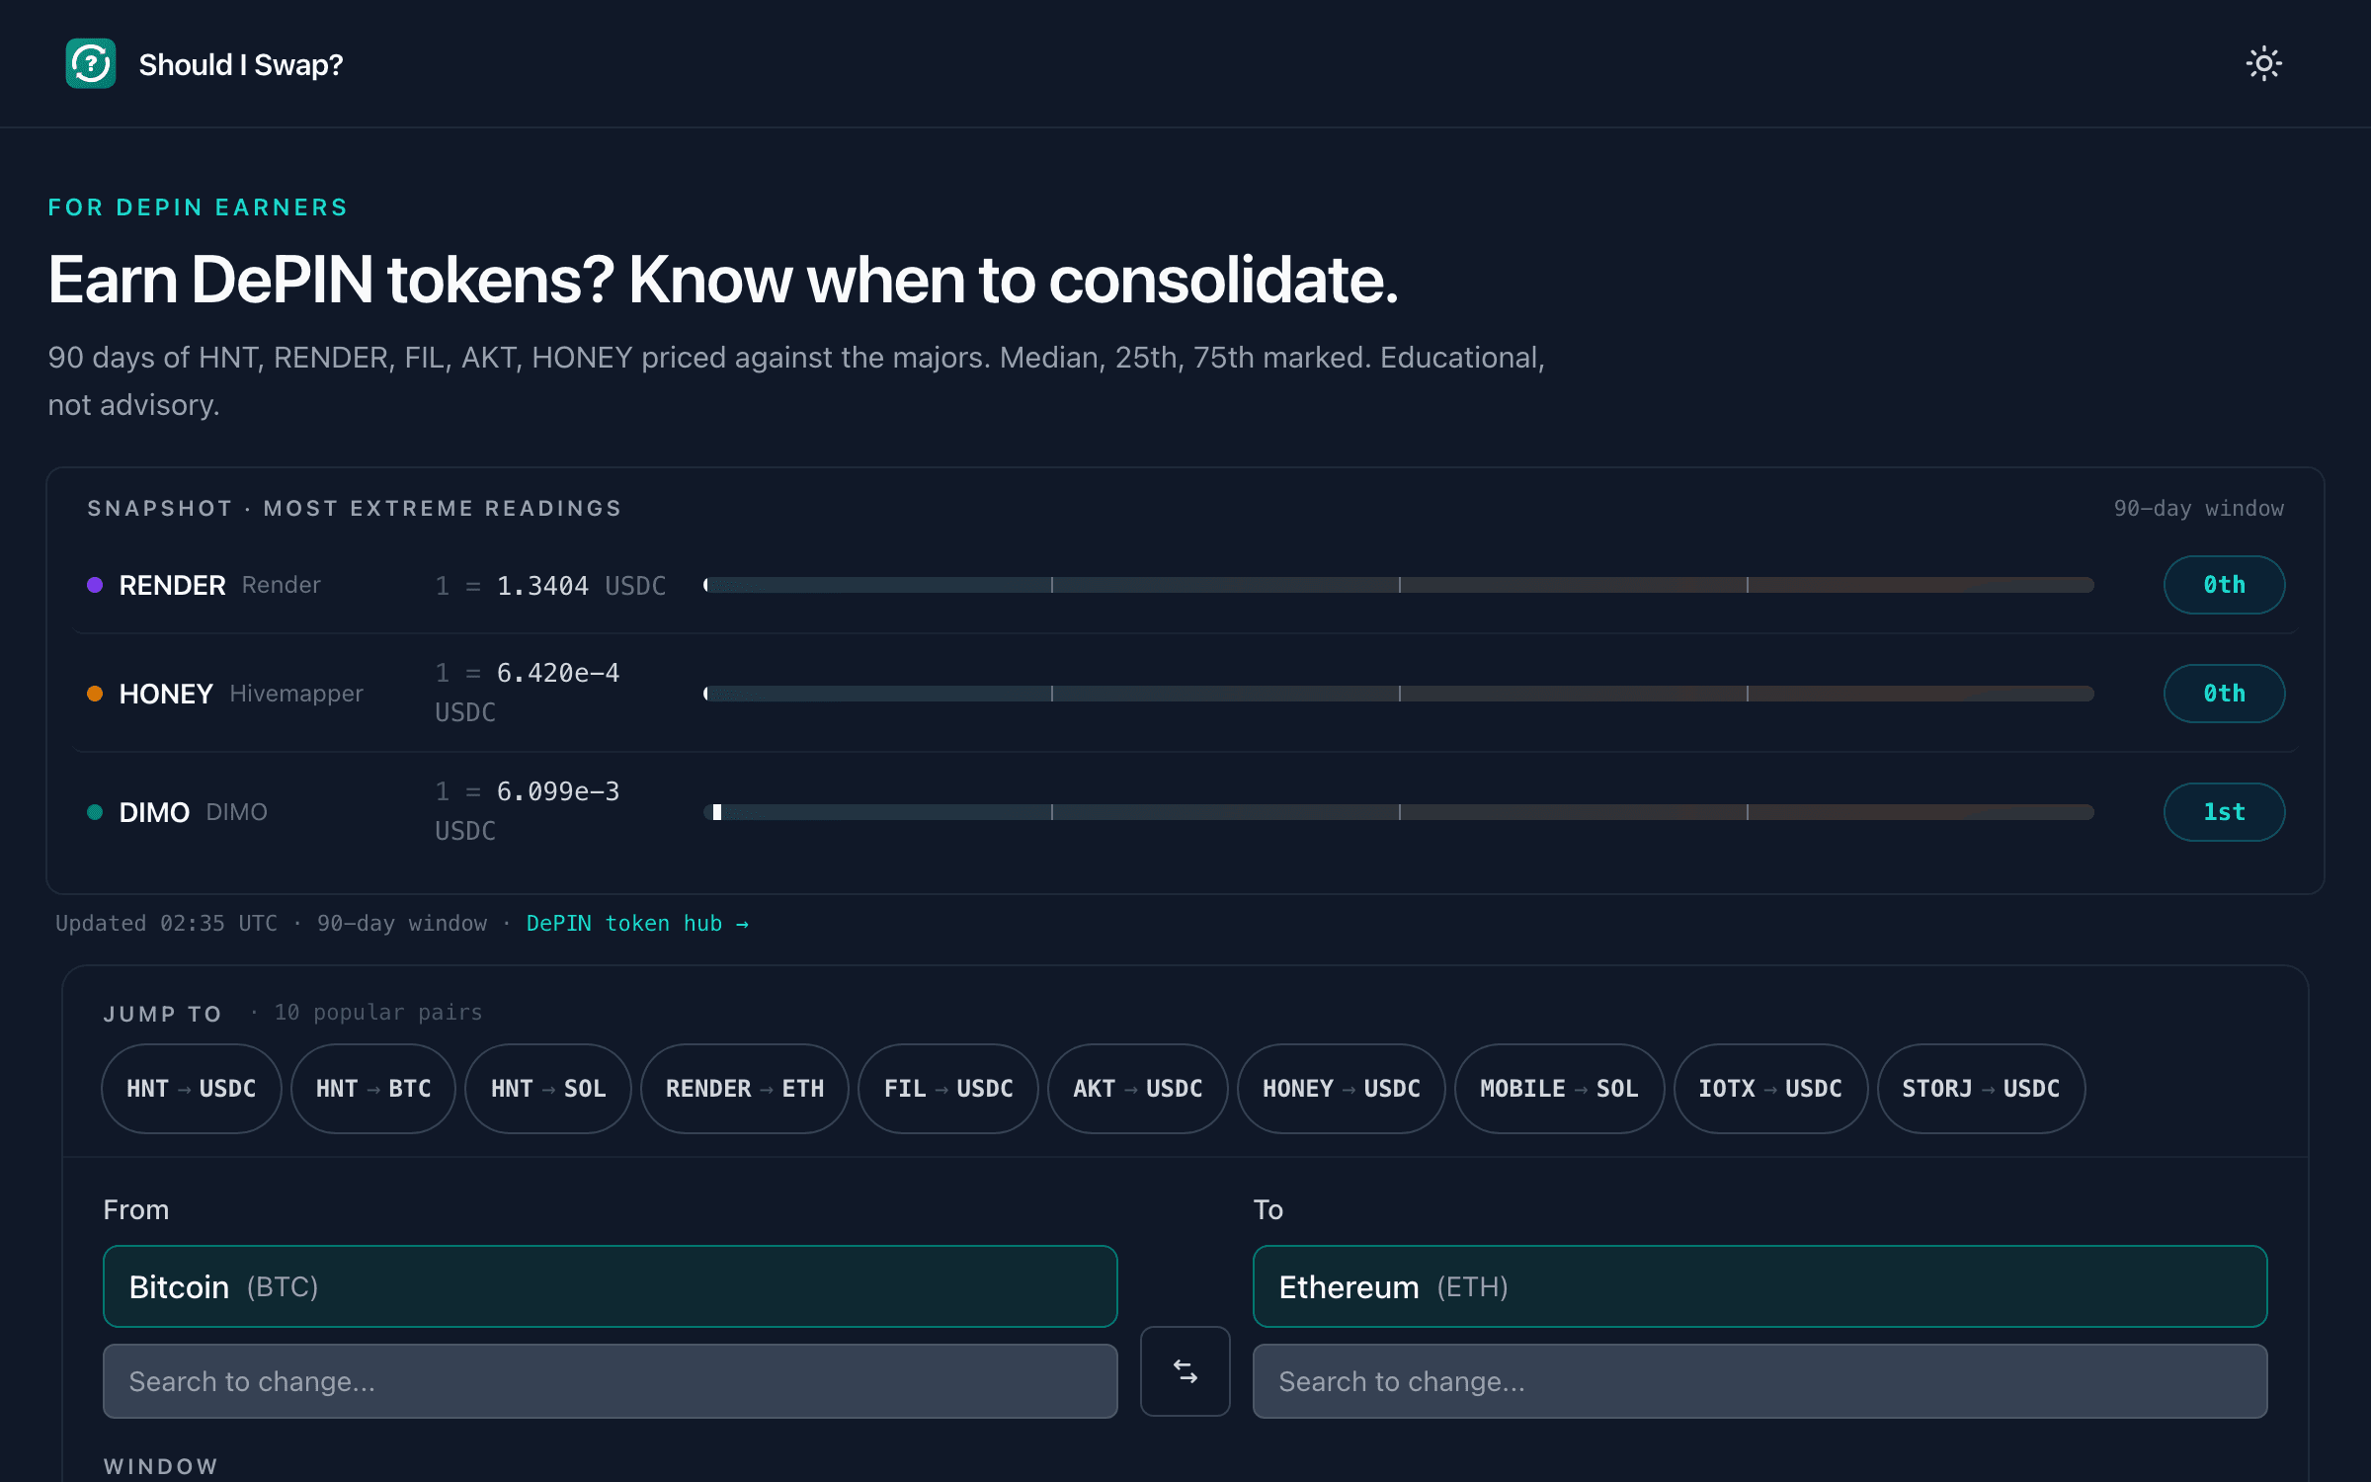Click the 1.3404 USDC price value
The height and width of the screenshot is (1482, 2371).
click(551, 586)
